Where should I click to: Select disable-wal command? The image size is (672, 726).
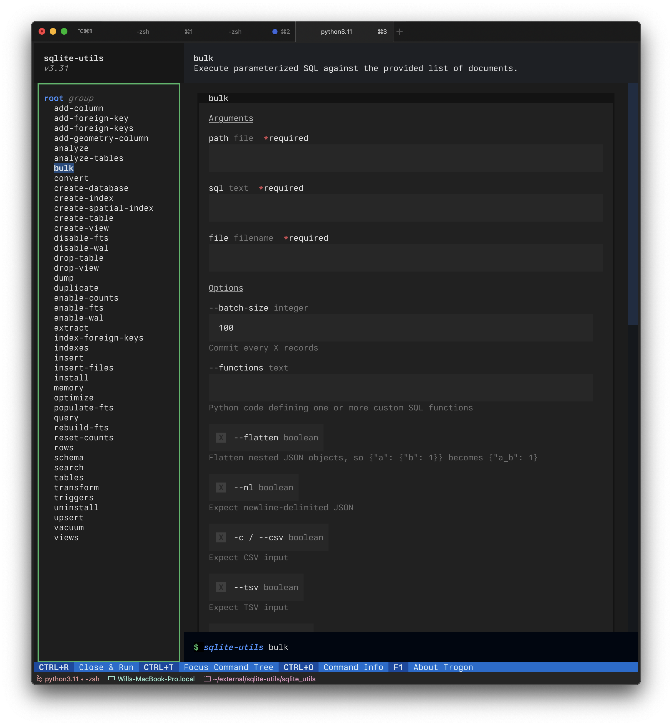point(81,248)
